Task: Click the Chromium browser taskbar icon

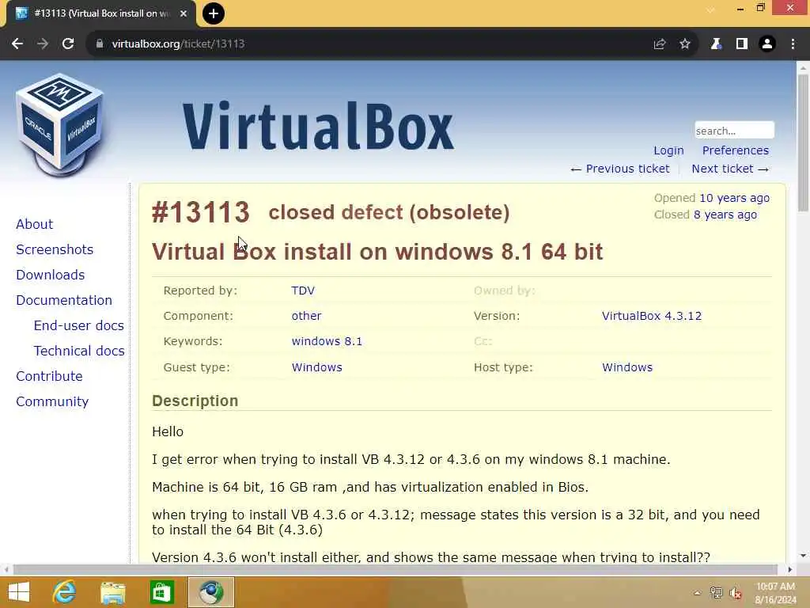Action: [210, 592]
